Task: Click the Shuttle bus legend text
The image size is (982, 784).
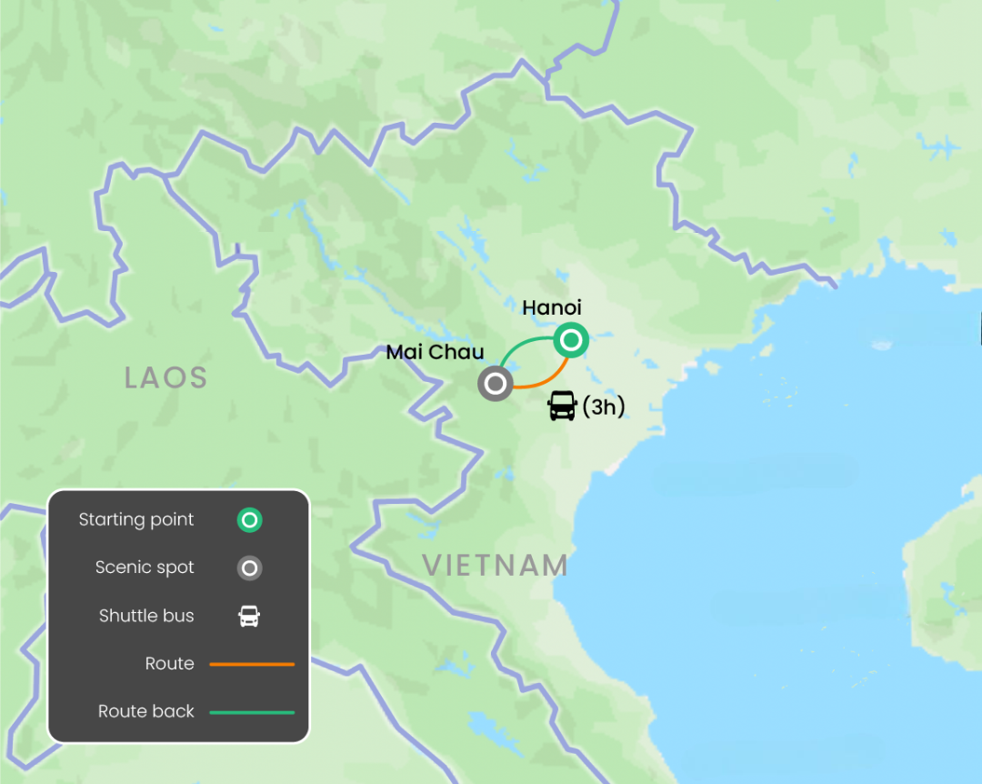Action: tap(146, 616)
